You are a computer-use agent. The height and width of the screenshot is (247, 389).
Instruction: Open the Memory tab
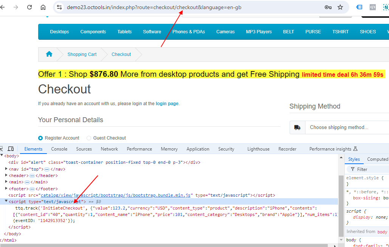pos(169,149)
